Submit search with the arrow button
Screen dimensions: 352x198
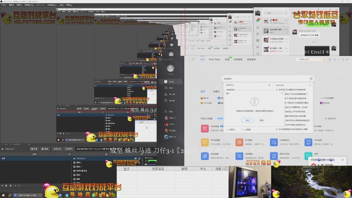point(311,79)
